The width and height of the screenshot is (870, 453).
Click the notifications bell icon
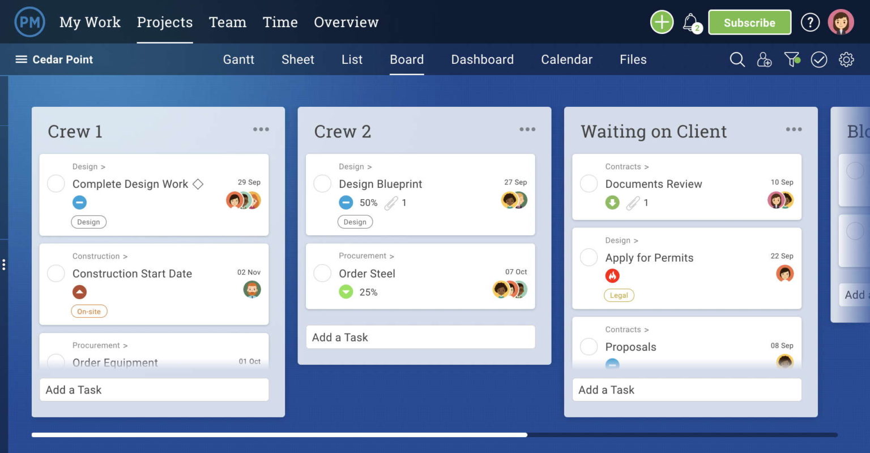[x=691, y=23]
